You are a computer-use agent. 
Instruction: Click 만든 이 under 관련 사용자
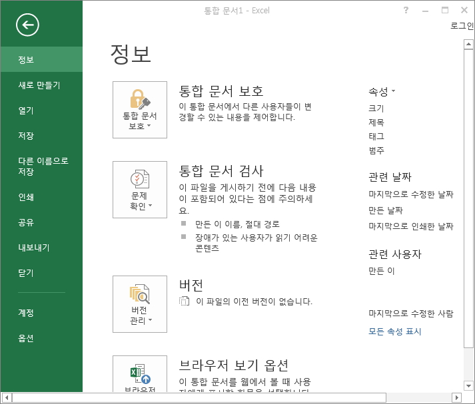pyautogui.click(x=382, y=271)
